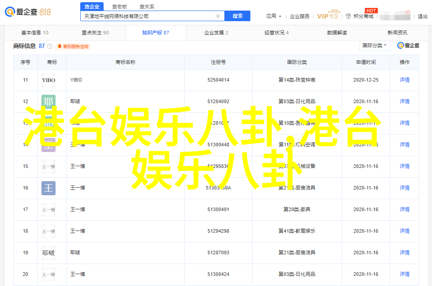Open 详情 for registration 51300424
This screenshot has width=432, height=286.
pyautogui.click(x=405, y=274)
